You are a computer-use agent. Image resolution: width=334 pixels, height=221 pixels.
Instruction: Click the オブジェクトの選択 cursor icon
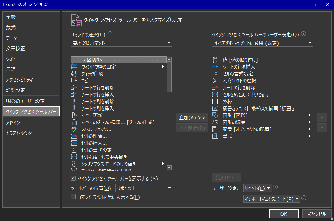tap(215, 81)
